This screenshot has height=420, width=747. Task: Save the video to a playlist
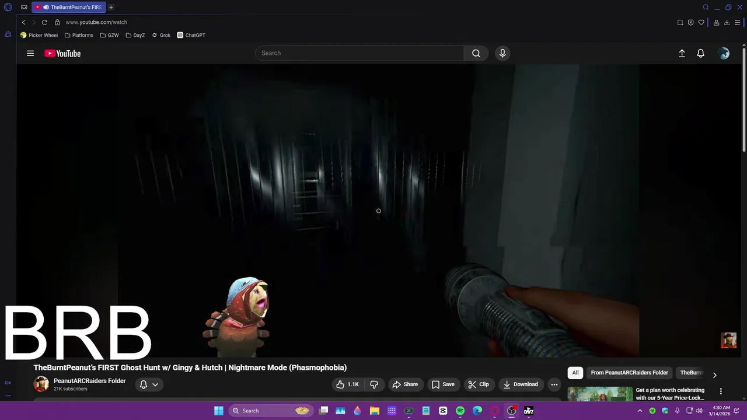tap(443, 384)
